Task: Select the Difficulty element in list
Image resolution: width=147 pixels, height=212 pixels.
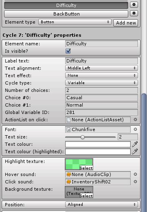Action: pos(66,5)
